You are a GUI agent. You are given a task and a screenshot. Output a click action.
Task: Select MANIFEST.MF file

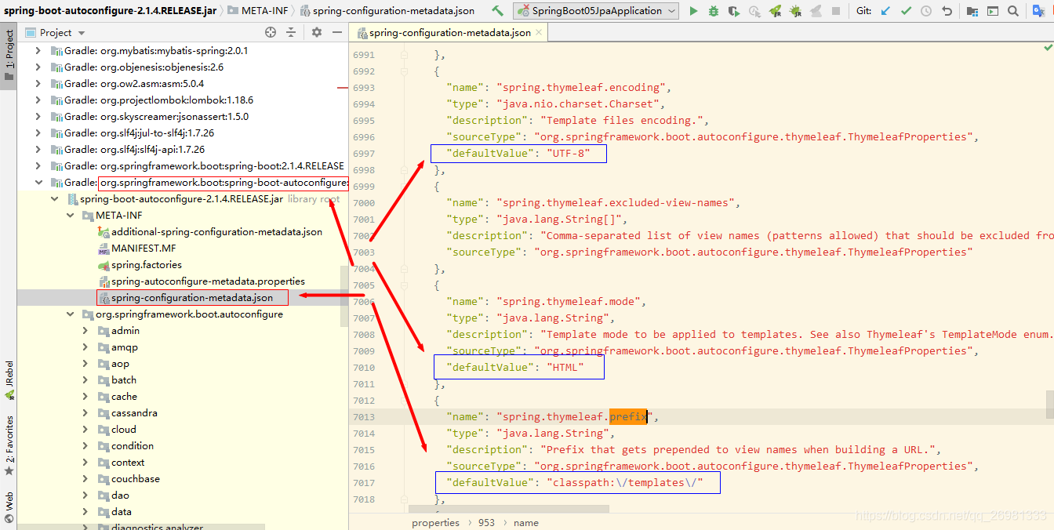(x=144, y=249)
